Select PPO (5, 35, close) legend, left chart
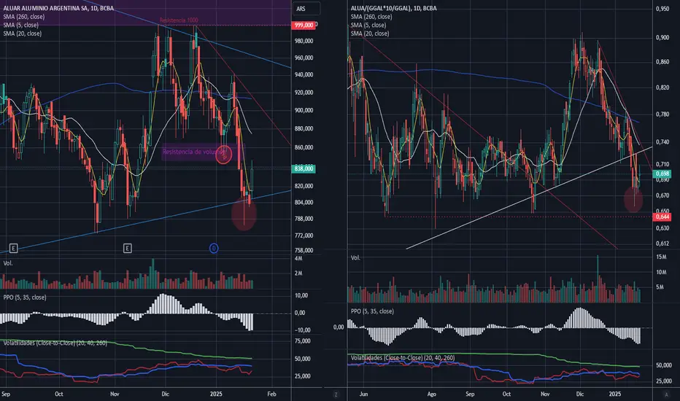Image resolution: width=680 pixels, height=401 pixels. (25, 297)
